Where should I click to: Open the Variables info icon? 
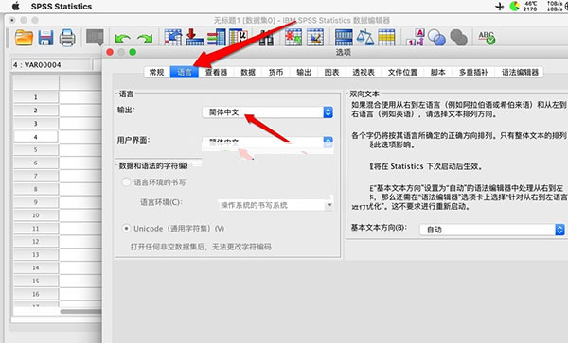point(217,37)
